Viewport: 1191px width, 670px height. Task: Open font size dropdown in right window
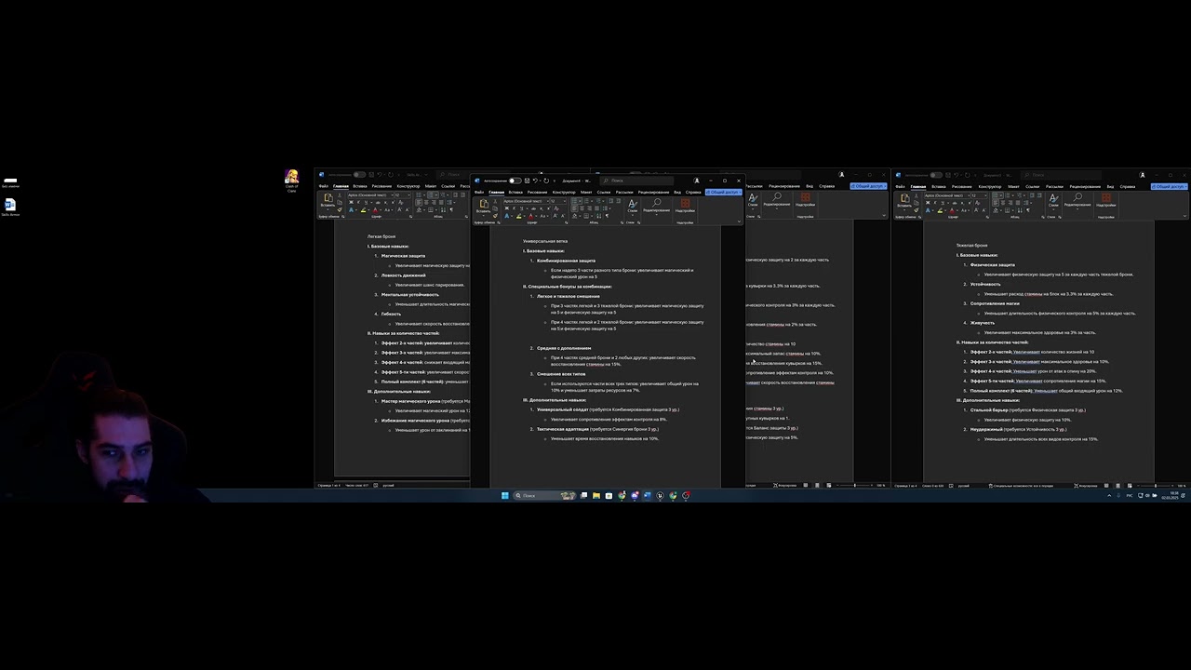[986, 195]
